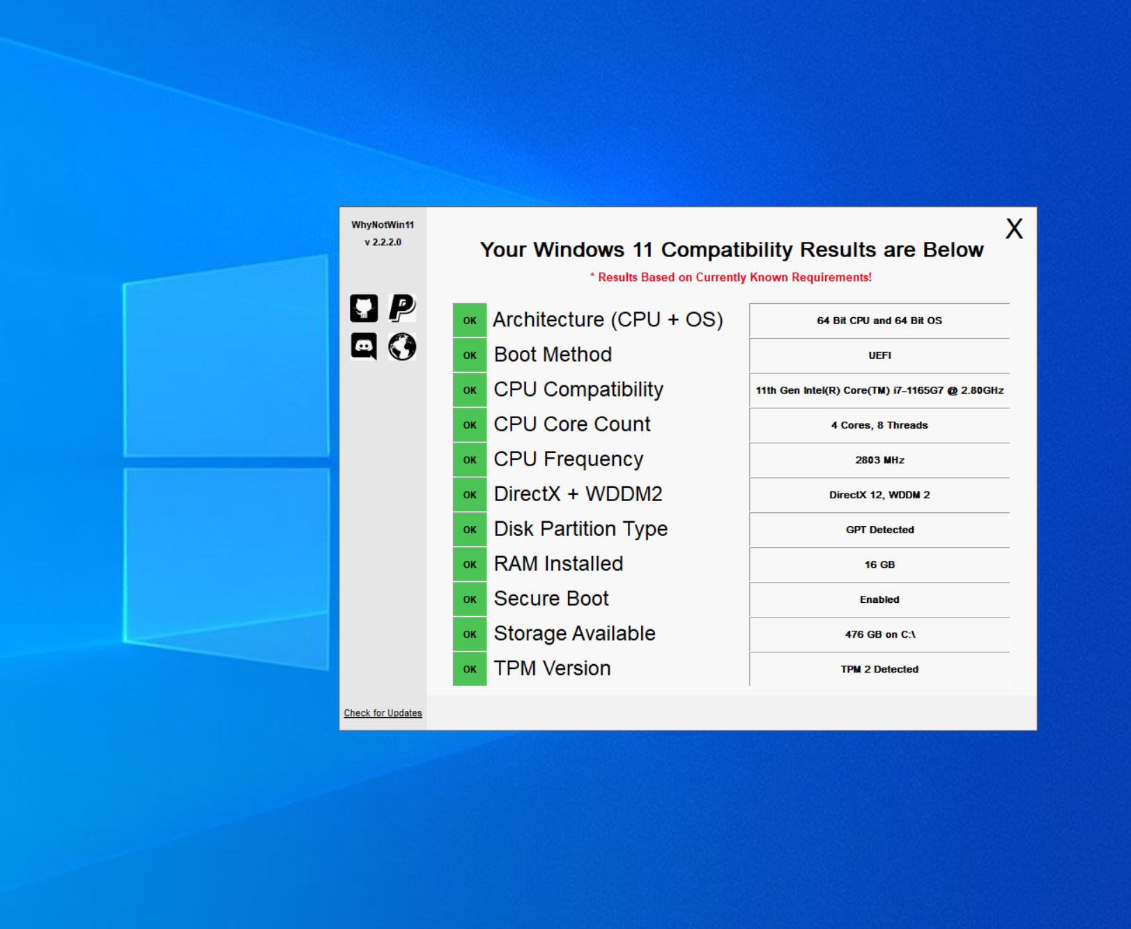This screenshot has width=1131, height=929.
Task: Click the Check for Updates link
Action: point(383,713)
